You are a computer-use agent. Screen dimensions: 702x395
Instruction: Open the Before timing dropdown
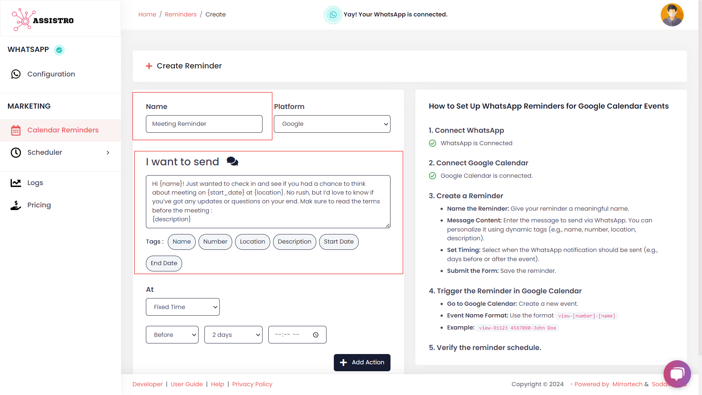click(172, 335)
